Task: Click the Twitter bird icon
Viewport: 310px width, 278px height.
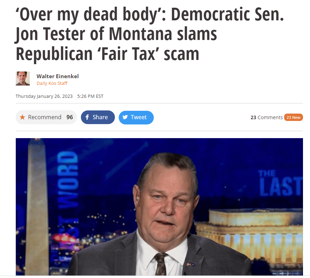Action: [x=125, y=117]
